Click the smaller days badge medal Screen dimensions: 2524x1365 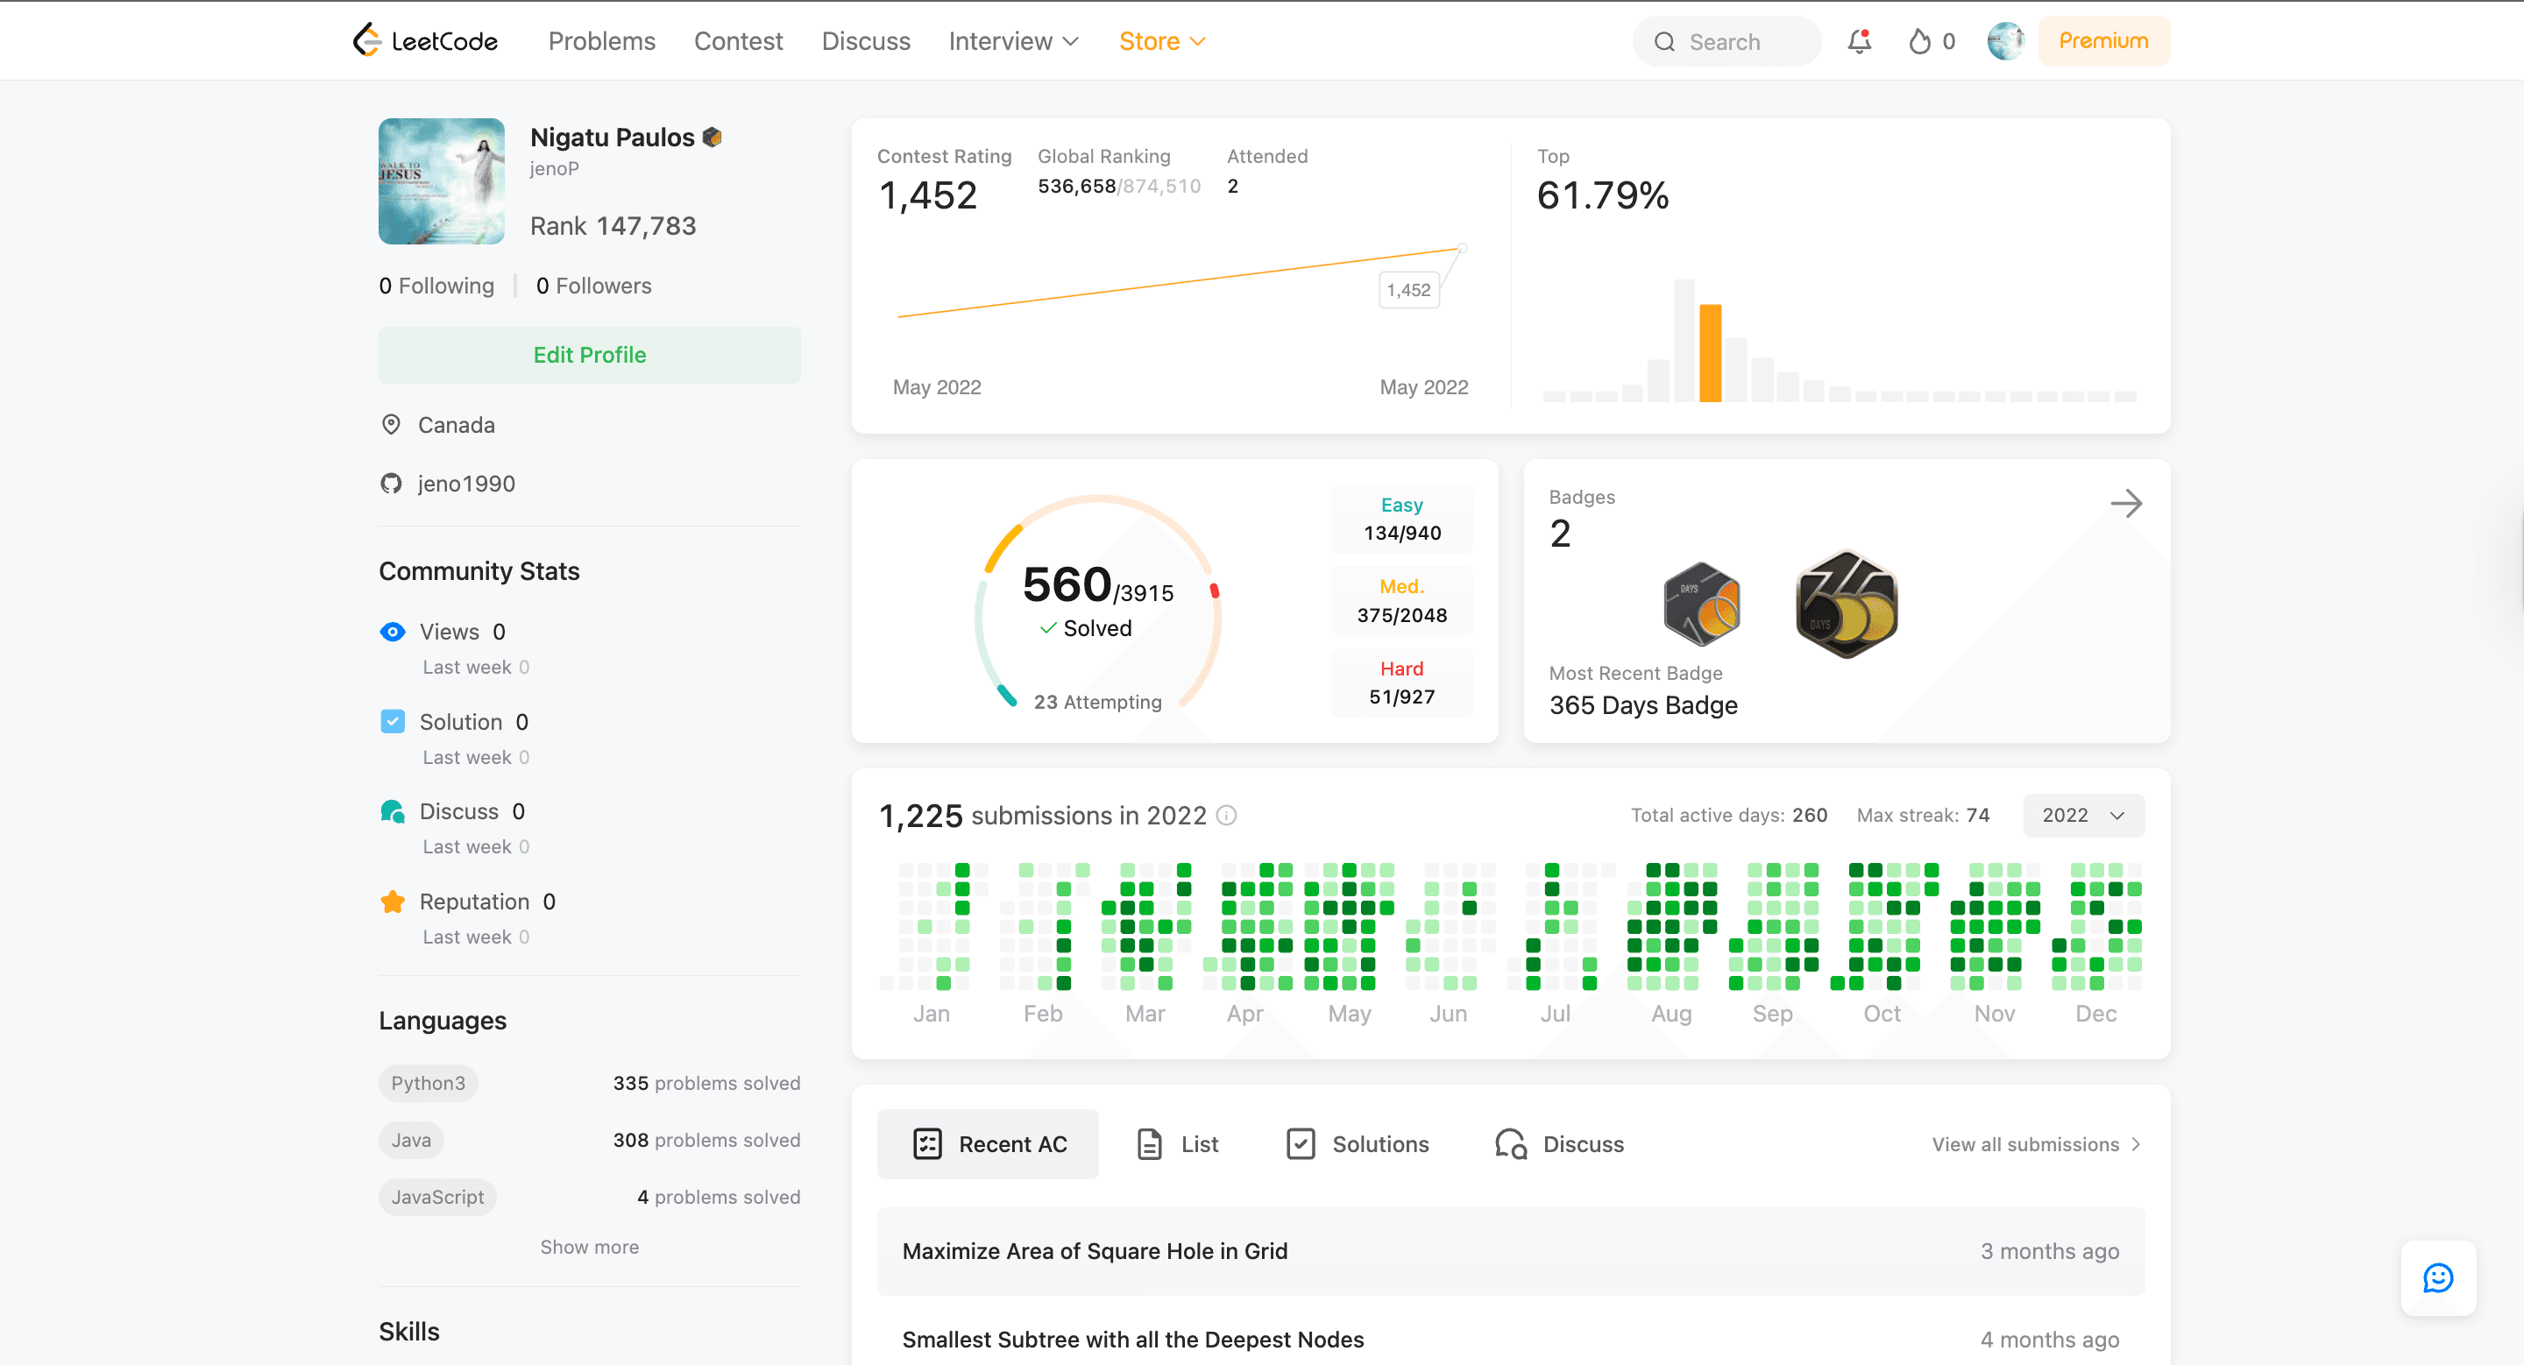click(1701, 603)
